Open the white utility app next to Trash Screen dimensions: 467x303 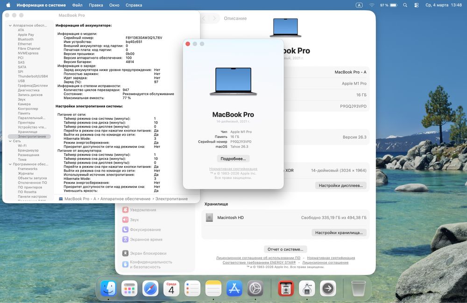[307, 288]
